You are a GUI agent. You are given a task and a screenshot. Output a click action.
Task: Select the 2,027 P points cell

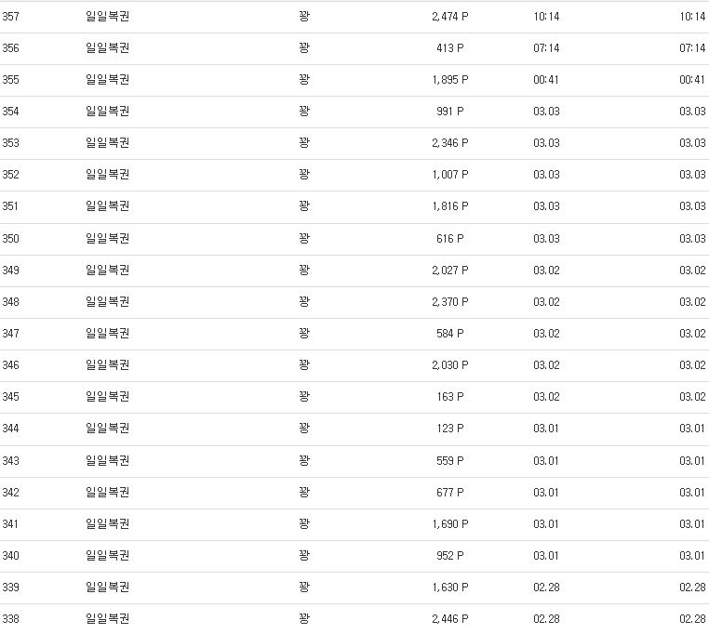[450, 271]
